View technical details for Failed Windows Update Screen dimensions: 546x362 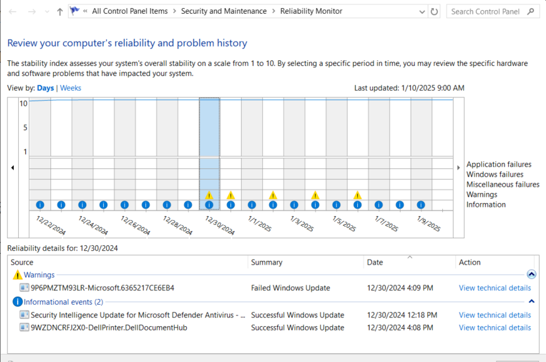[494, 288]
